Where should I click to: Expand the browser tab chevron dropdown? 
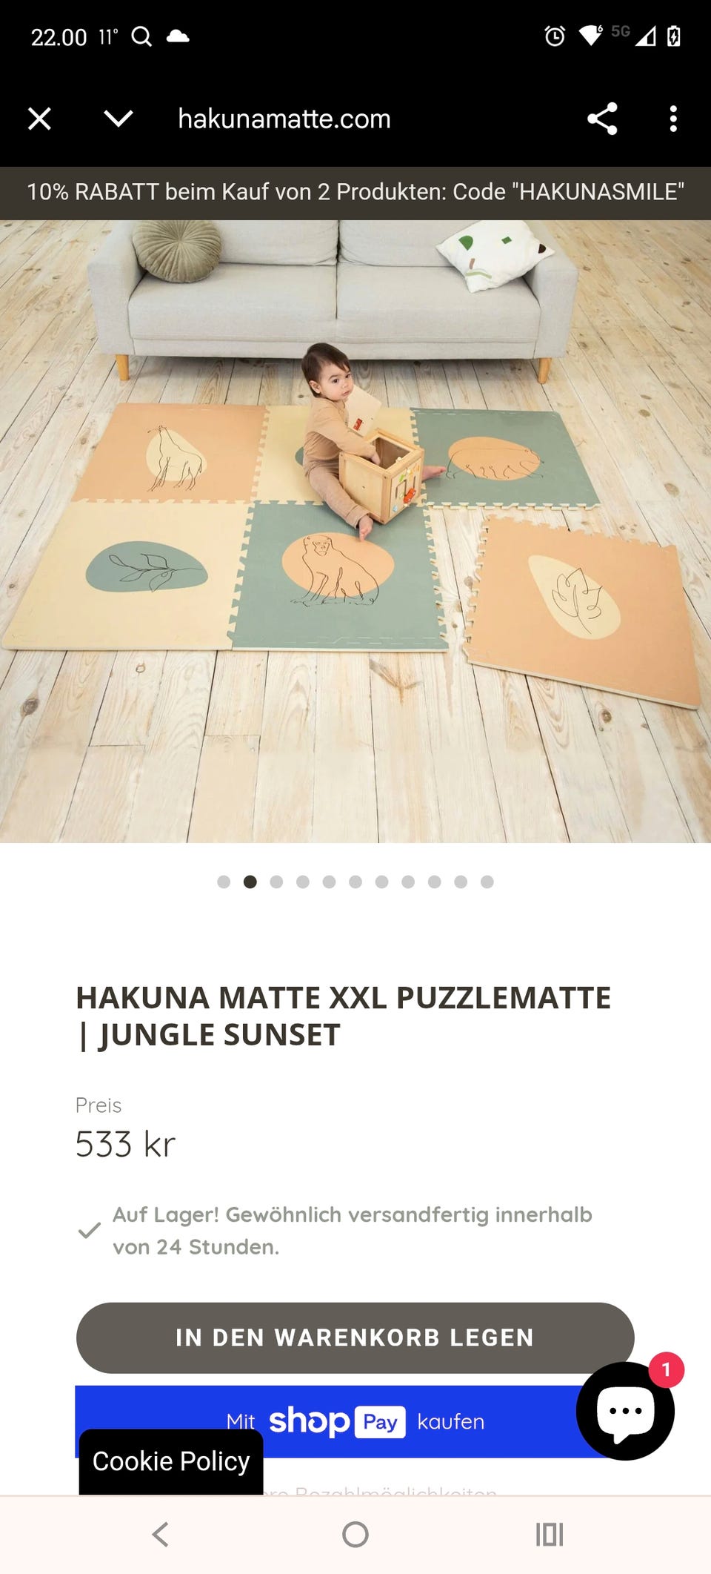[x=118, y=119]
